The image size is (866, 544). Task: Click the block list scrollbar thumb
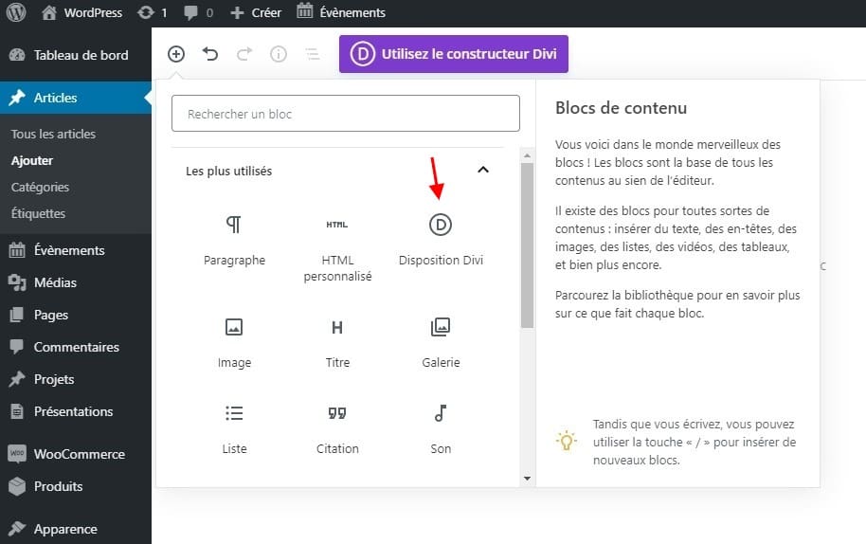pyautogui.click(x=527, y=245)
